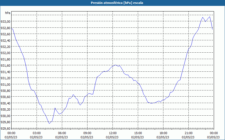Click the 930,20 axis value

pos(5,109)
